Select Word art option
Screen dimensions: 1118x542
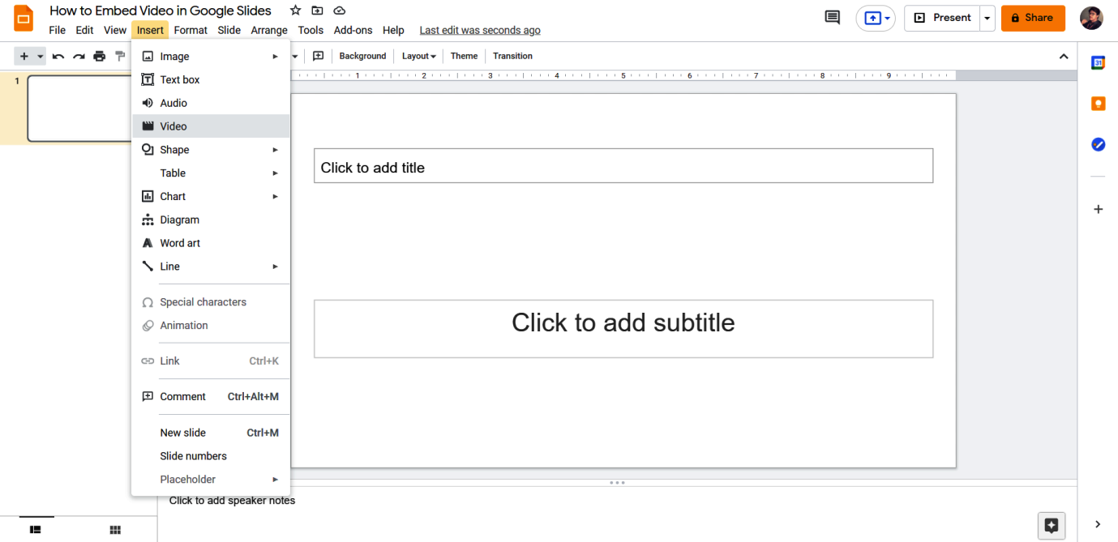pos(211,243)
